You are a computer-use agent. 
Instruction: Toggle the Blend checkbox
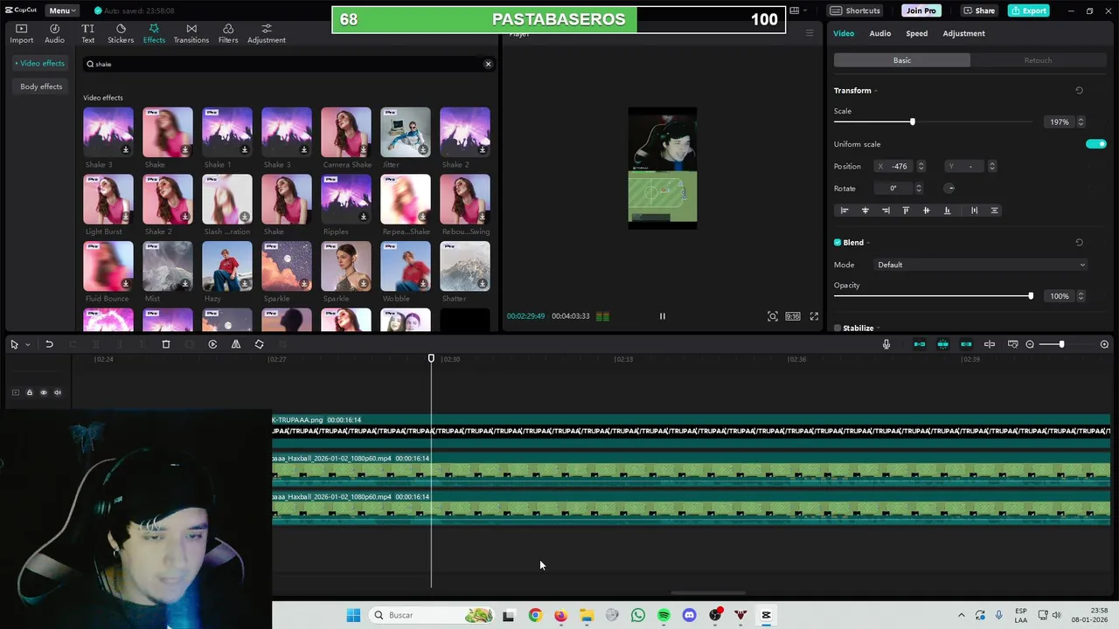[838, 243]
